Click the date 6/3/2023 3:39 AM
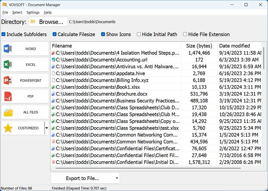 pyautogui.click(x=239, y=60)
